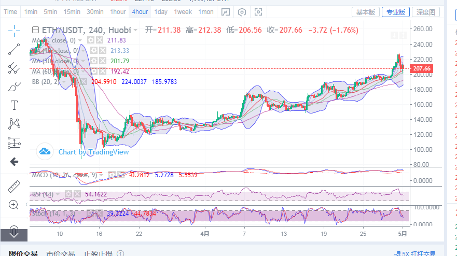457x256 pixels.
Task: Open Chart by TradingView link
Action: point(93,152)
